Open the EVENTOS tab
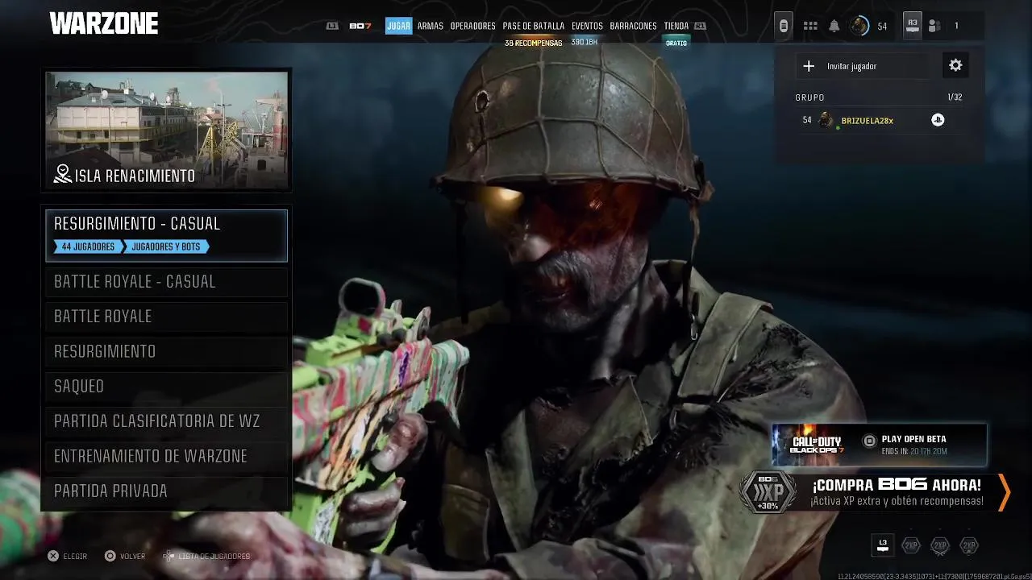Screen dimensions: 1032x580 (x=587, y=26)
